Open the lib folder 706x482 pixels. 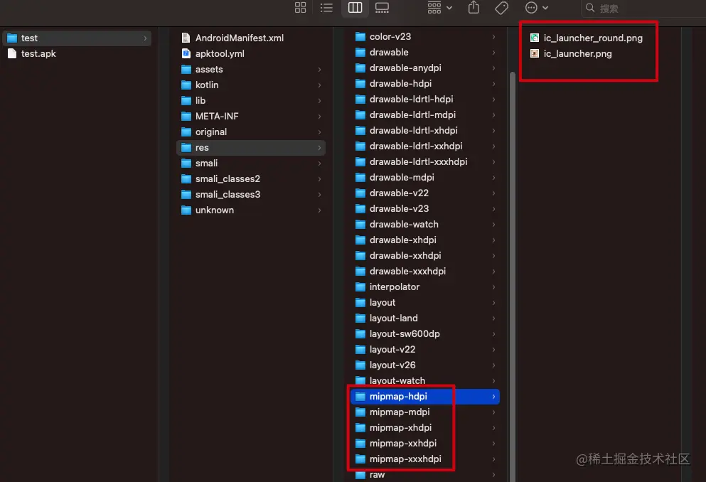point(251,100)
